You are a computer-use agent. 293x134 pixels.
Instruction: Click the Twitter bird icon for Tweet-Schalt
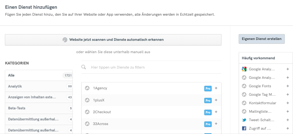(244, 120)
